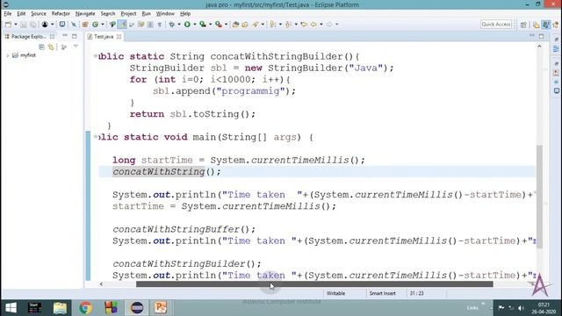
Task: Toggle Mark Occurrences highlighted button
Action: point(122,25)
